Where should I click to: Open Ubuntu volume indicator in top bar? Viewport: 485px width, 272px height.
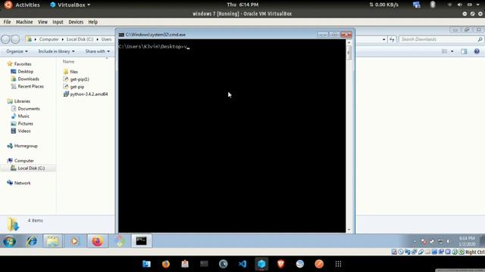pos(460,5)
